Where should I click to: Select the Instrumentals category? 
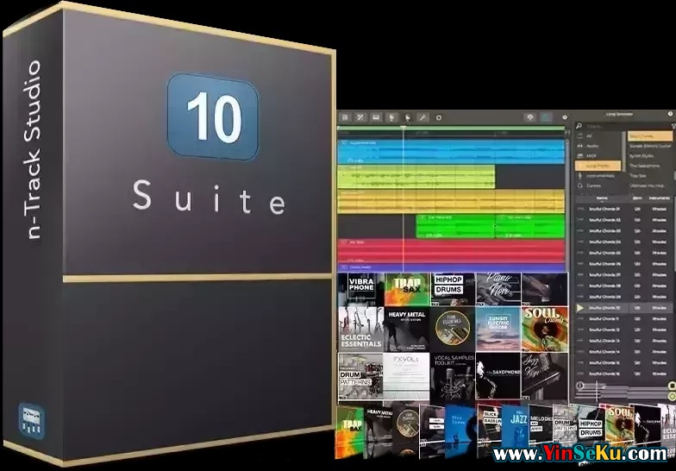(600, 176)
